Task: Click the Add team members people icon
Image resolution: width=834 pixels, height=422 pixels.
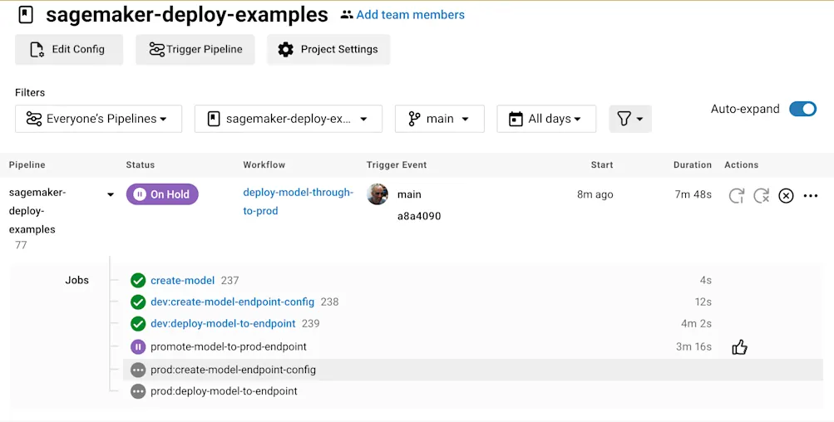Action: (347, 15)
